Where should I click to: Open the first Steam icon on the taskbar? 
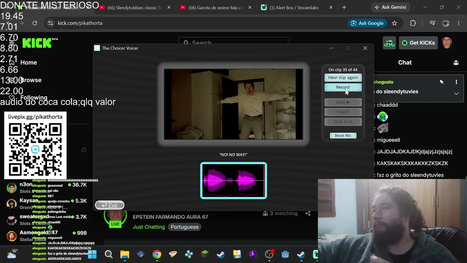(x=221, y=254)
